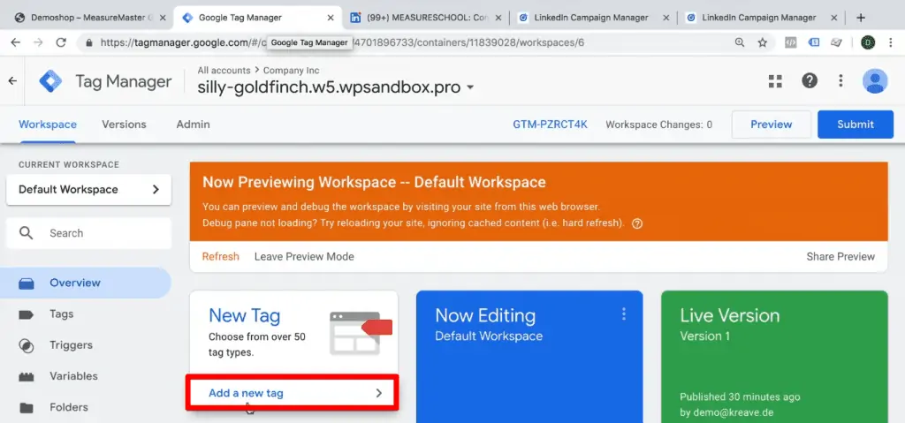Switch to the Admin tab

(194, 124)
